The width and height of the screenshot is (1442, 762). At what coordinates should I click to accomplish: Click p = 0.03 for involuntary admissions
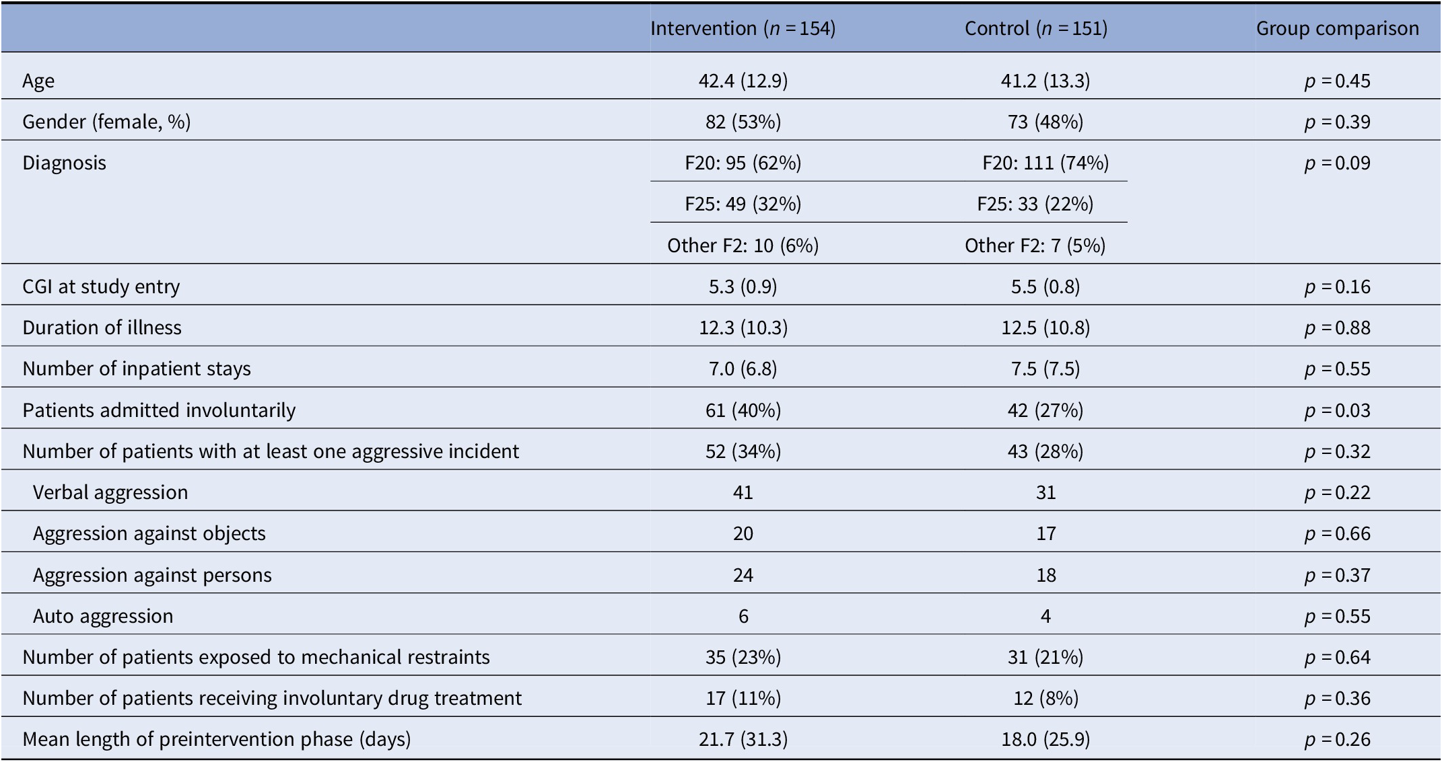(1337, 410)
